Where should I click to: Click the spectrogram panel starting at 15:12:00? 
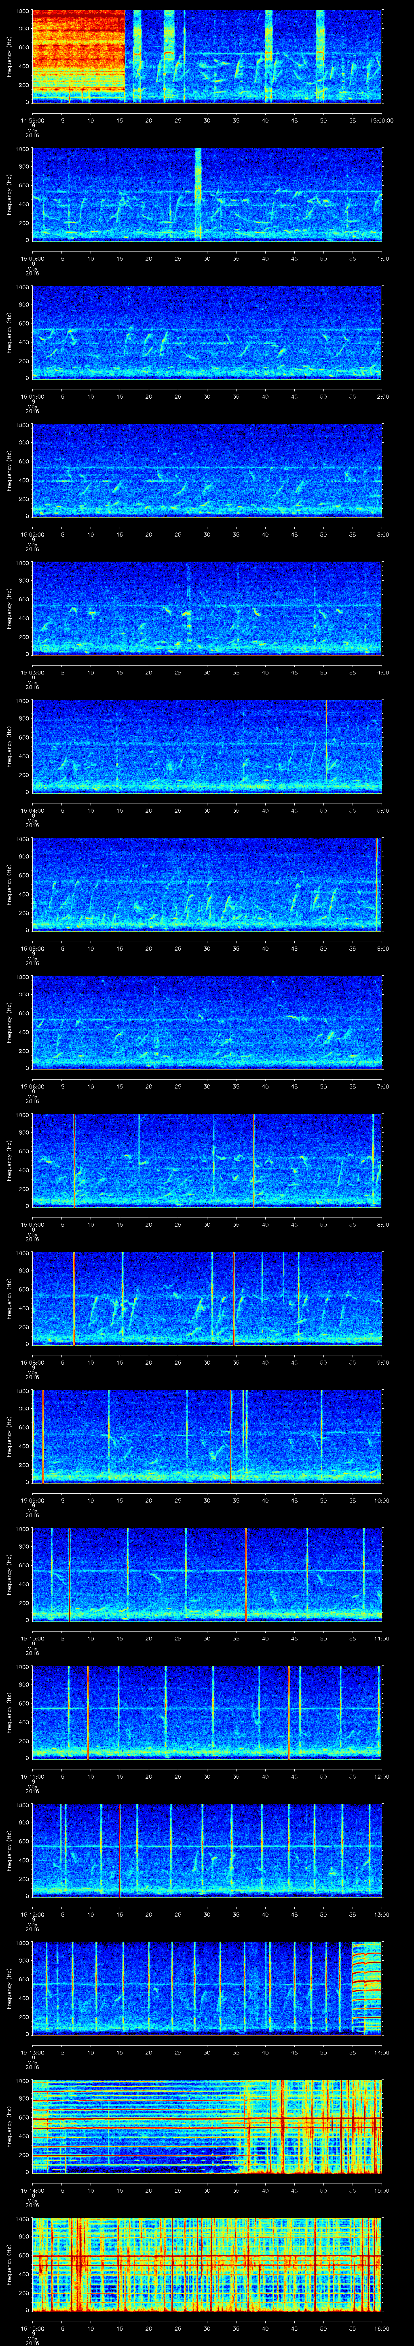pos(207,1851)
